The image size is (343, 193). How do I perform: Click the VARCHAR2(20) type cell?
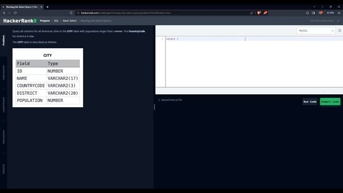click(63, 93)
